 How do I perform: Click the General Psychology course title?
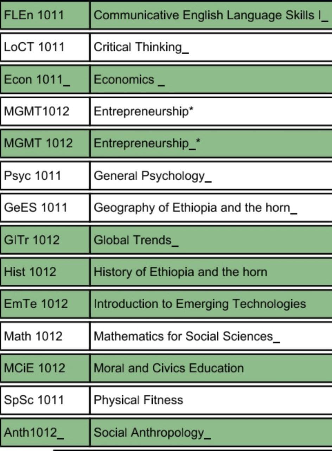click(x=153, y=176)
